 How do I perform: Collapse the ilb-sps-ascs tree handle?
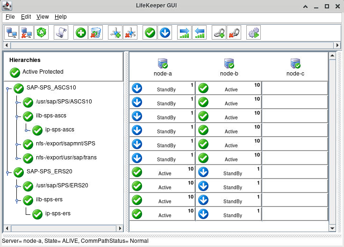(x=17, y=117)
